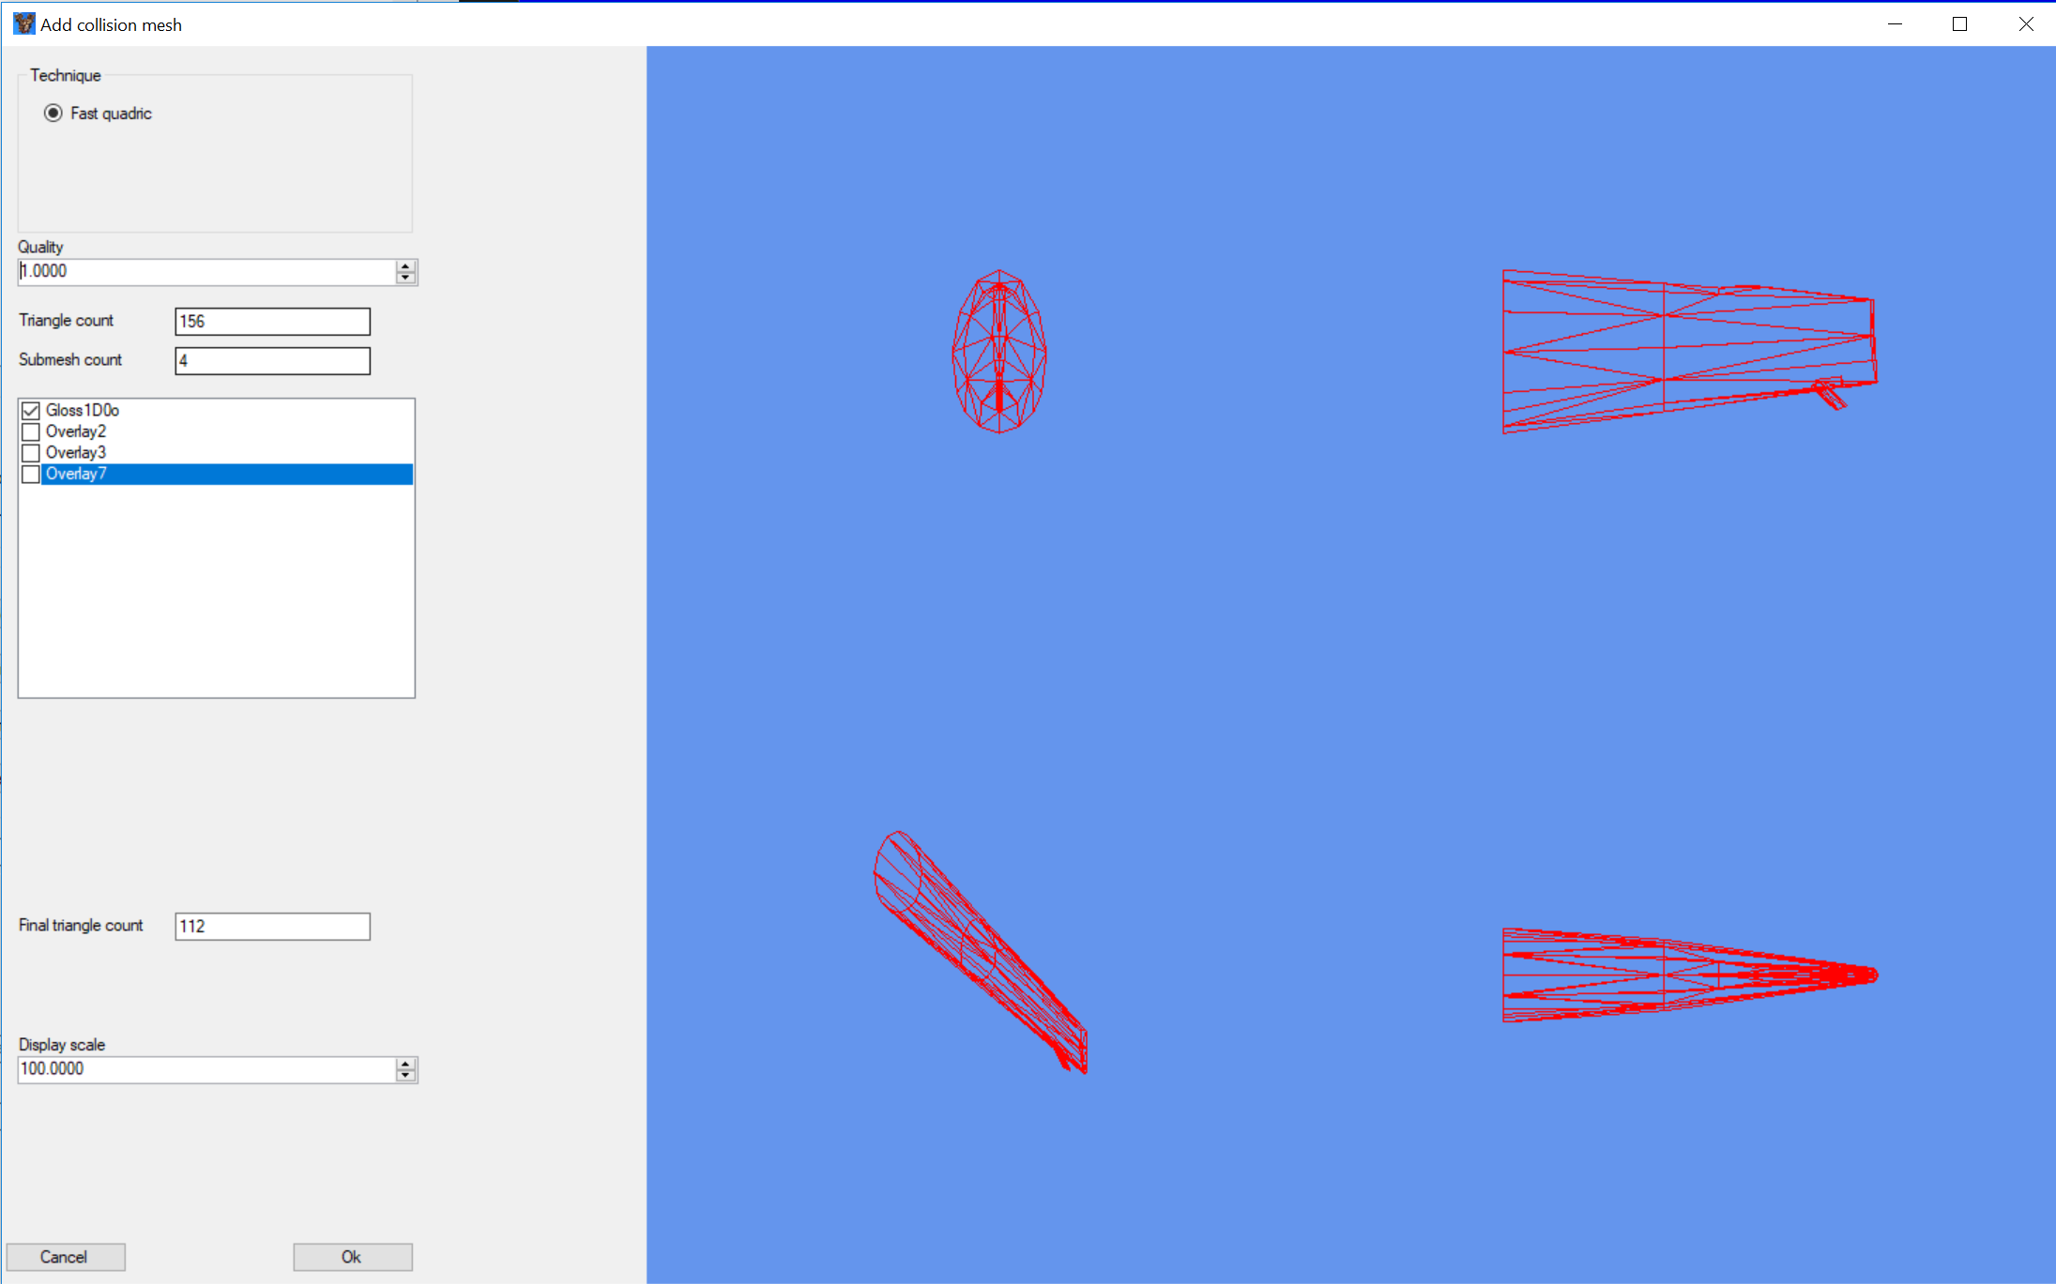Click the Cancel button
This screenshot has height=1284, width=2056.
(66, 1257)
